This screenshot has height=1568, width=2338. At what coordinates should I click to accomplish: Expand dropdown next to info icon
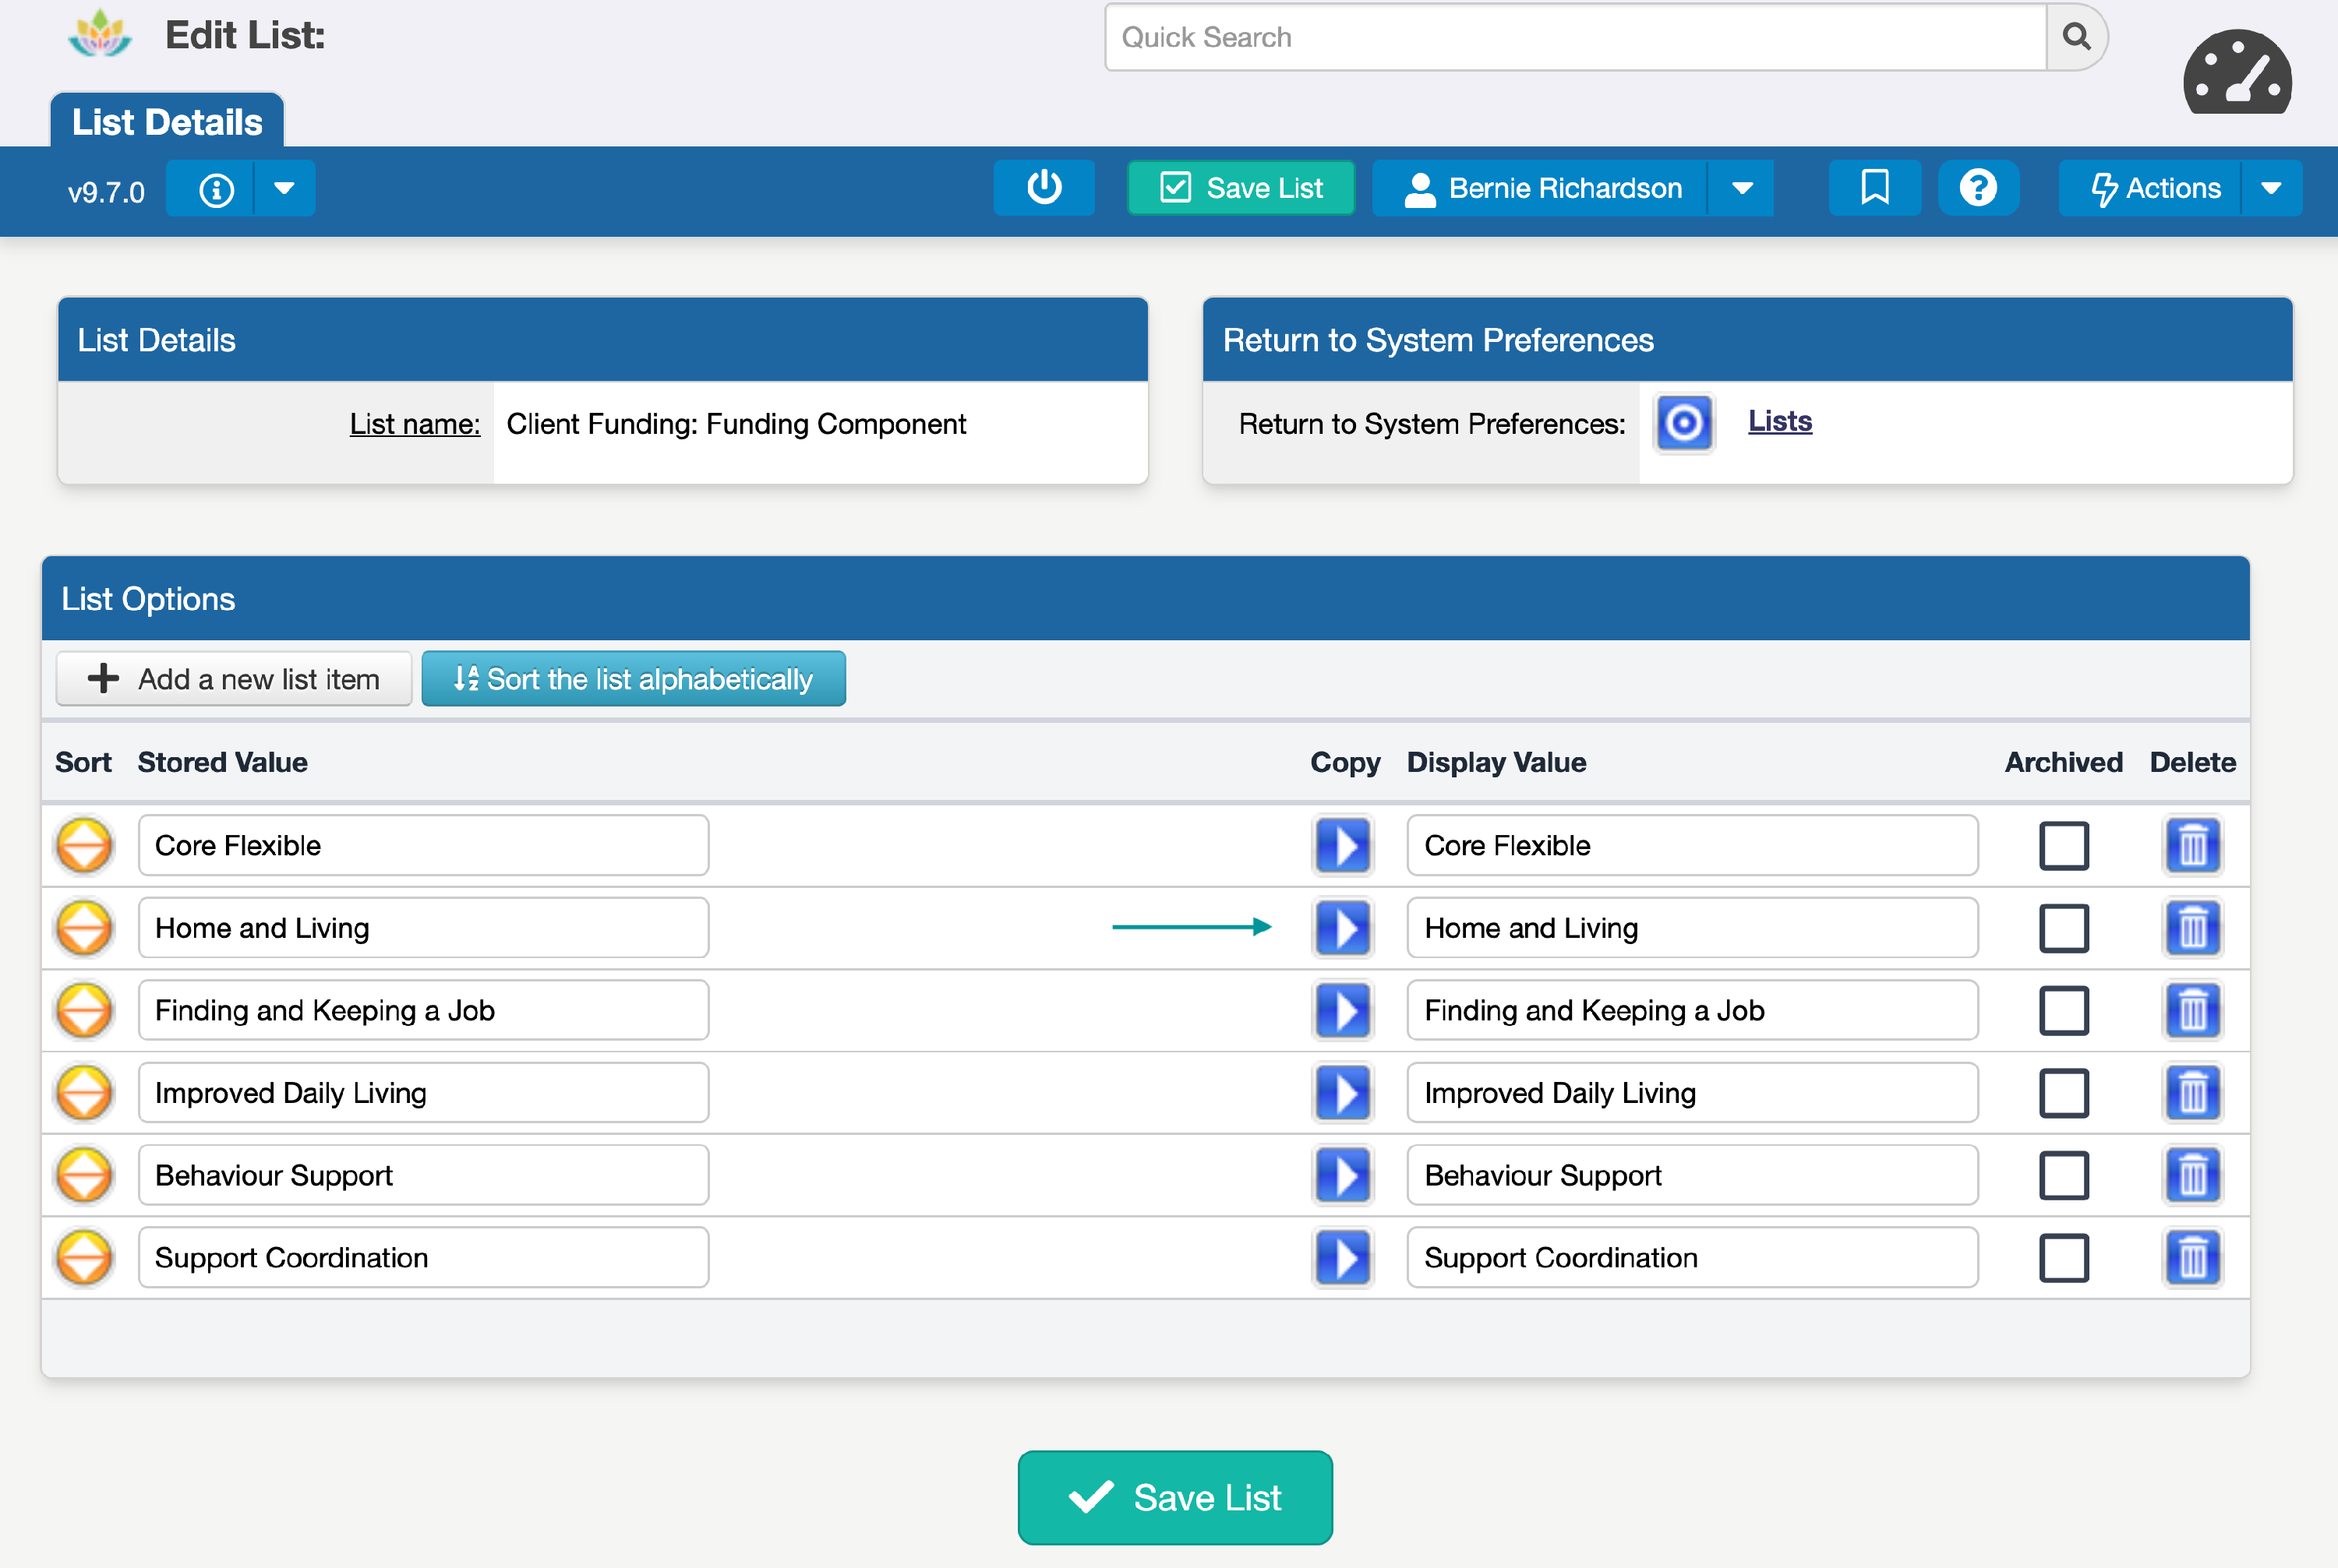click(284, 189)
